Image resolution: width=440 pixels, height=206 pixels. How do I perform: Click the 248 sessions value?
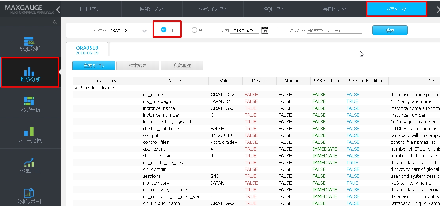click(215, 176)
